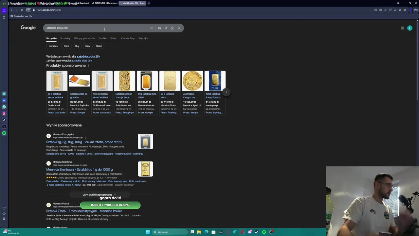Open Messenger in Opera sidebar
Image resolution: width=419 pixels, height=236 pixels.
pos(4,100)
